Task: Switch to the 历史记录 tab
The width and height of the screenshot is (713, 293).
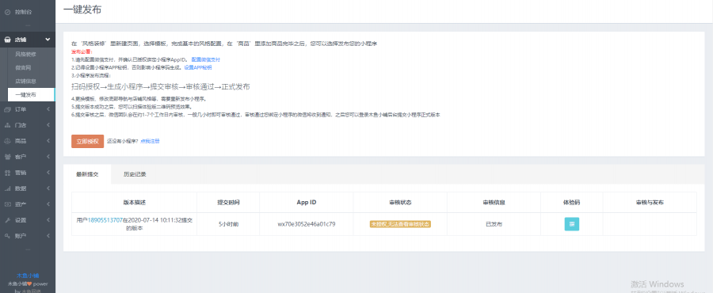Action: point(135,174)
